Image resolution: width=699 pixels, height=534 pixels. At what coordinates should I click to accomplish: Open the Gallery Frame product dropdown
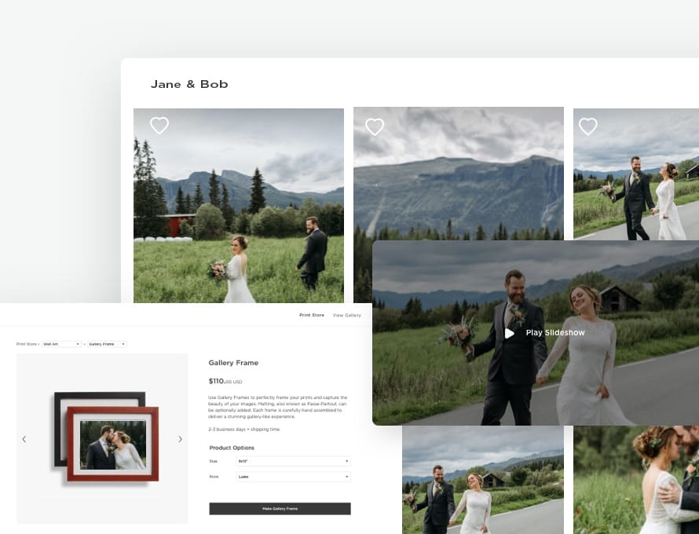[107, 344]
